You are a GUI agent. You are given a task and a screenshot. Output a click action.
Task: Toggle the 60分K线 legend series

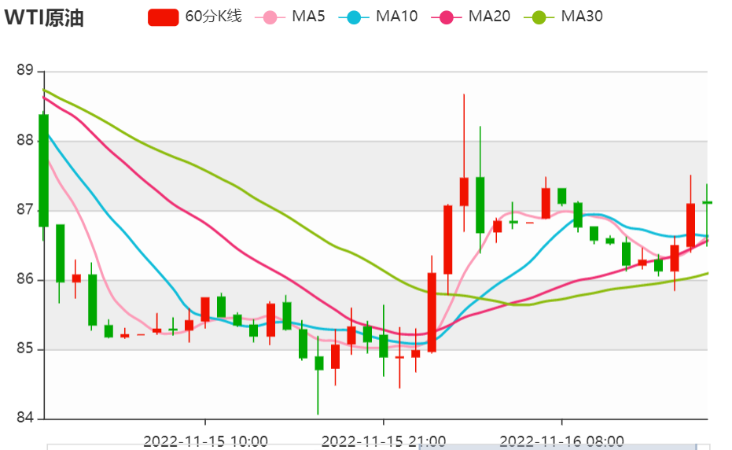pos(195,17)
